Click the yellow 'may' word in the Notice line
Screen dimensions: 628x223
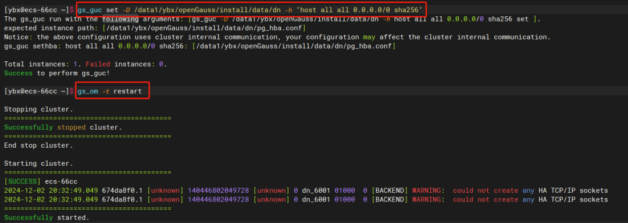coord(369,37)
